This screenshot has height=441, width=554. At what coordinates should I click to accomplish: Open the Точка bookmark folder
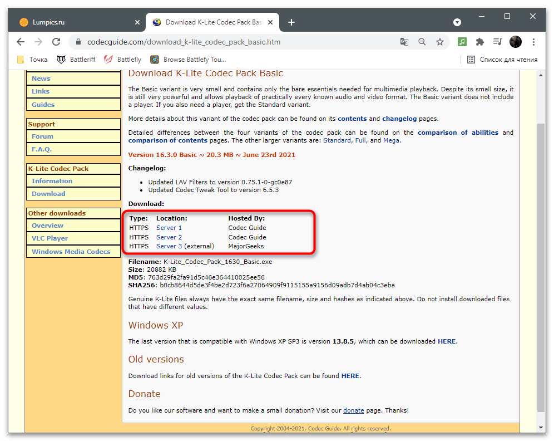[32, 60]
